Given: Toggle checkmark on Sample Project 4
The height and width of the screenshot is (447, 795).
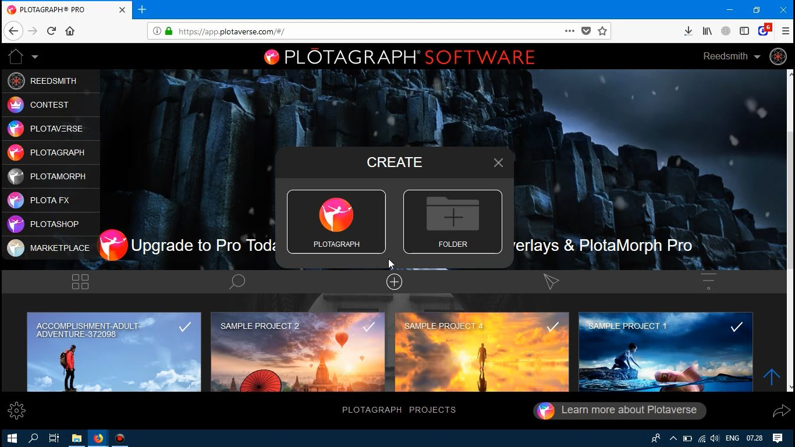Looking at the screenshot, I should (553, 327).
